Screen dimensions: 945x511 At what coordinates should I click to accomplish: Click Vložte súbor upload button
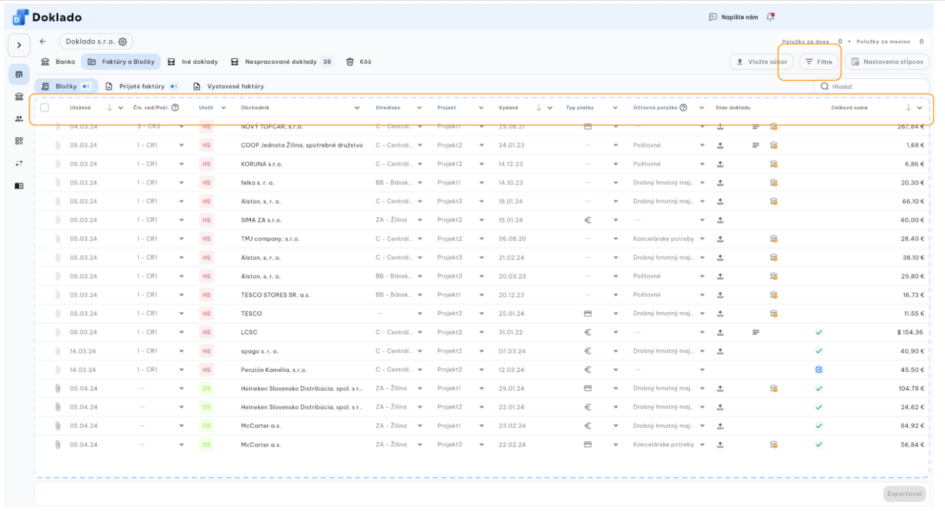pyautogui.click(x=761, y=61)
